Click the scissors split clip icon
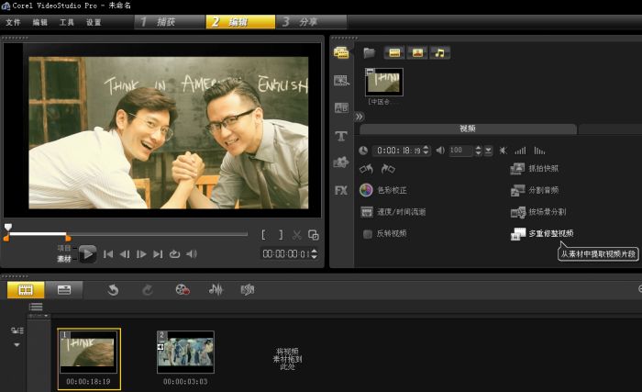 coord(297,235)
